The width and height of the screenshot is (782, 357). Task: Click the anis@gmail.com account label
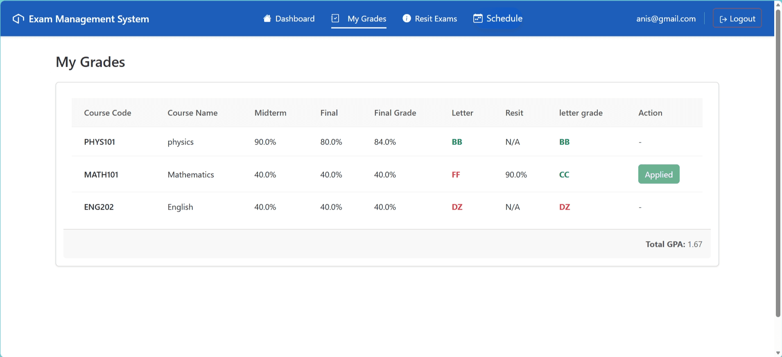click(x=666, y=18)
